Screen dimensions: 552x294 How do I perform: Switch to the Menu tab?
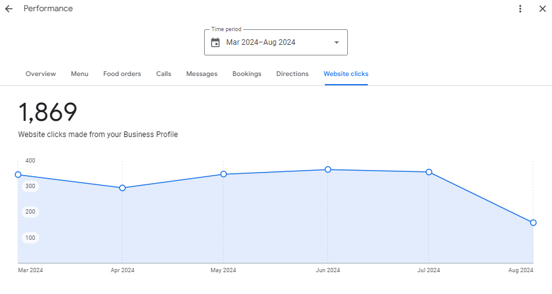pos(80,73)
